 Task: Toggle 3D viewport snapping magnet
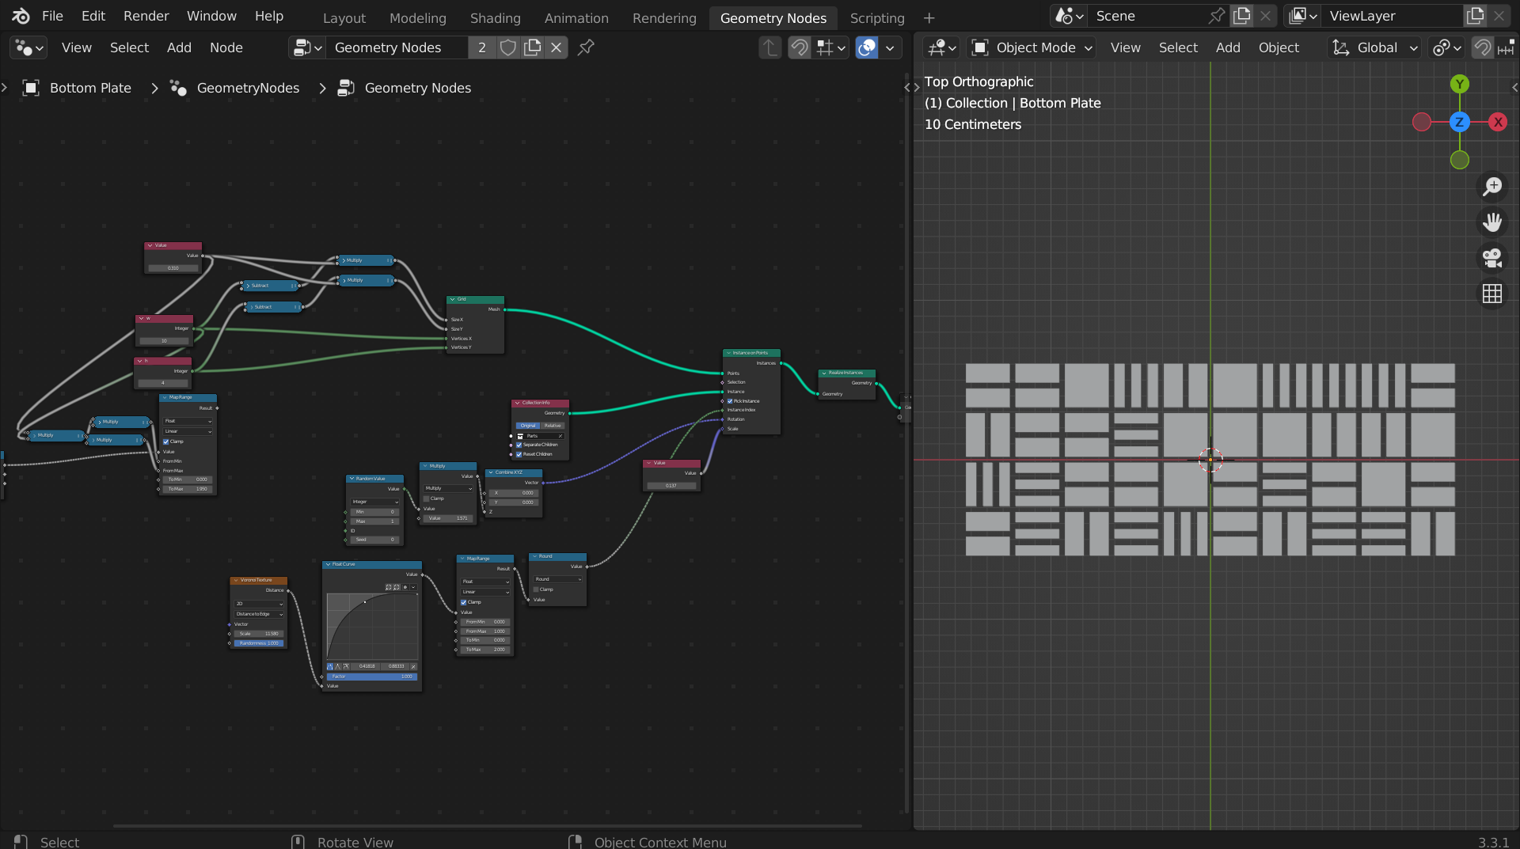click(x=1483, y=47)
